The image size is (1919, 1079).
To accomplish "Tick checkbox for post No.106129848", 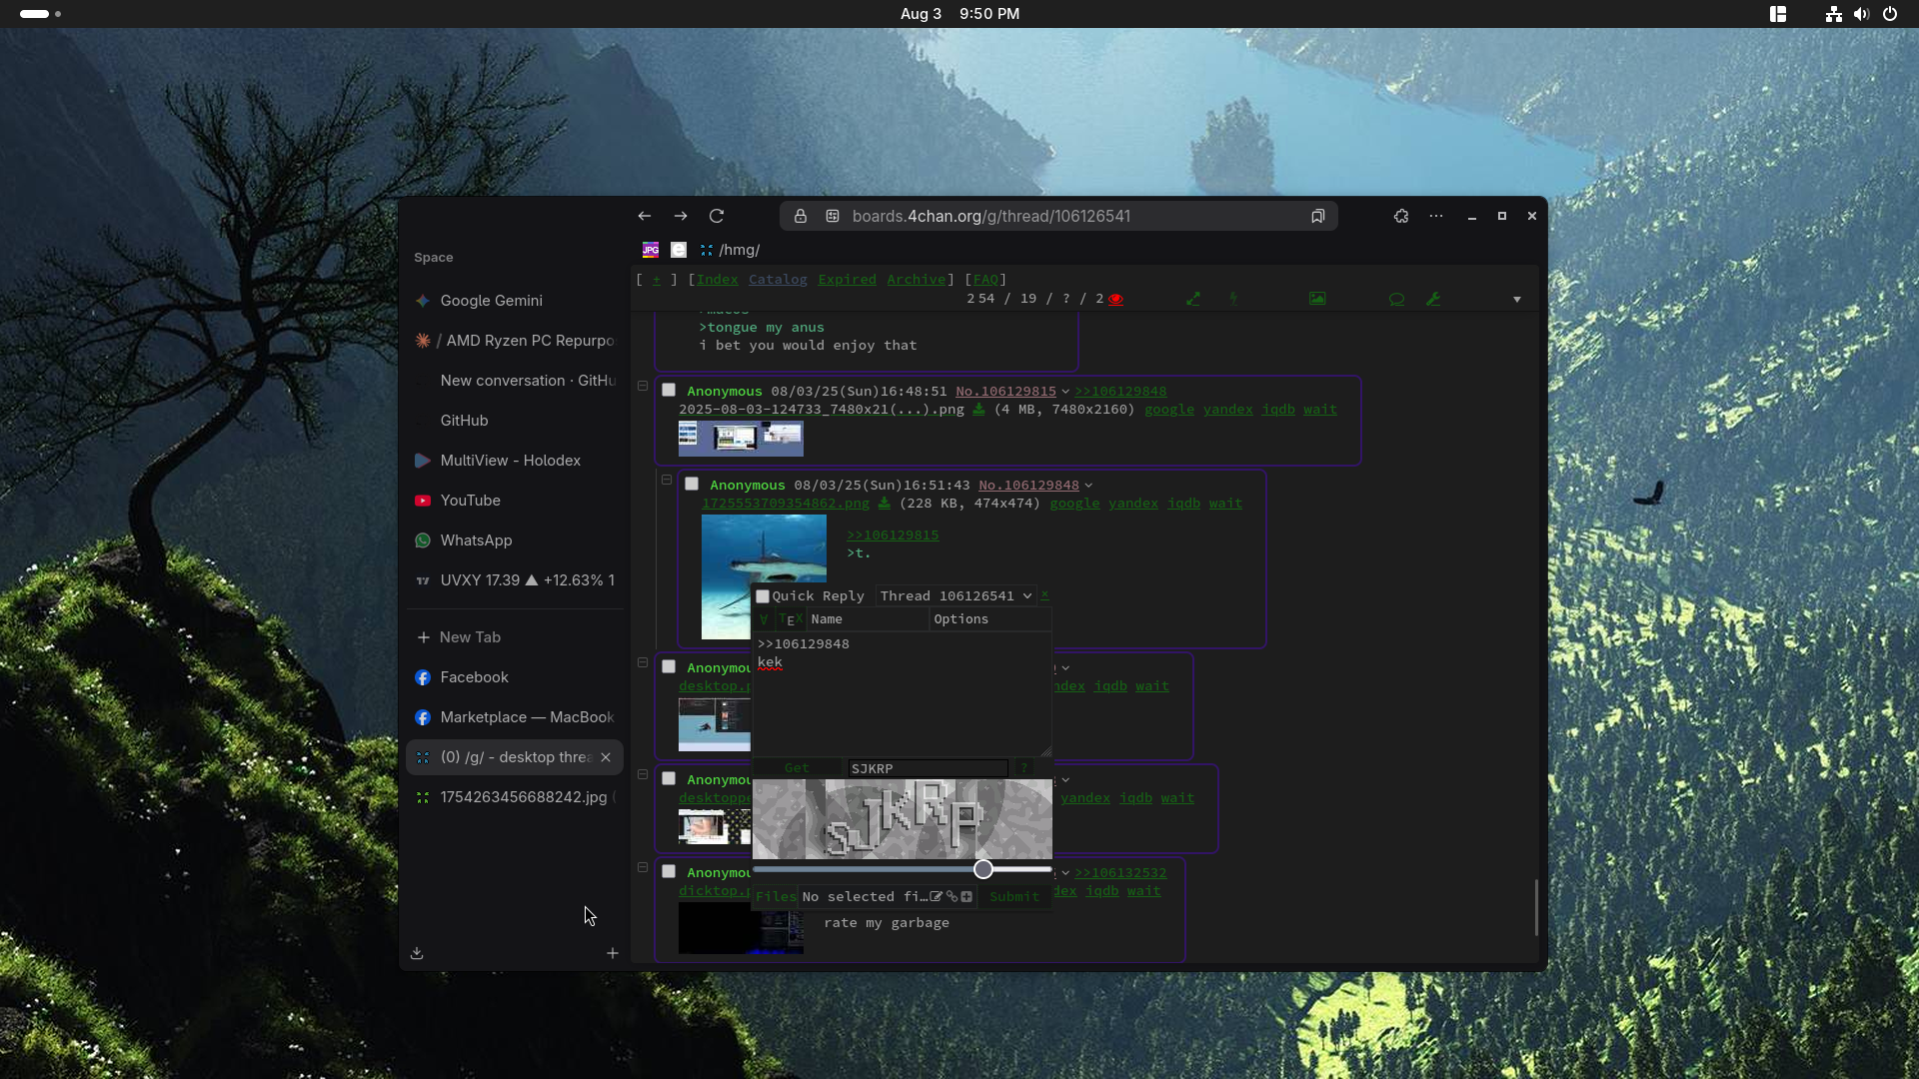I will click(692, 485).
